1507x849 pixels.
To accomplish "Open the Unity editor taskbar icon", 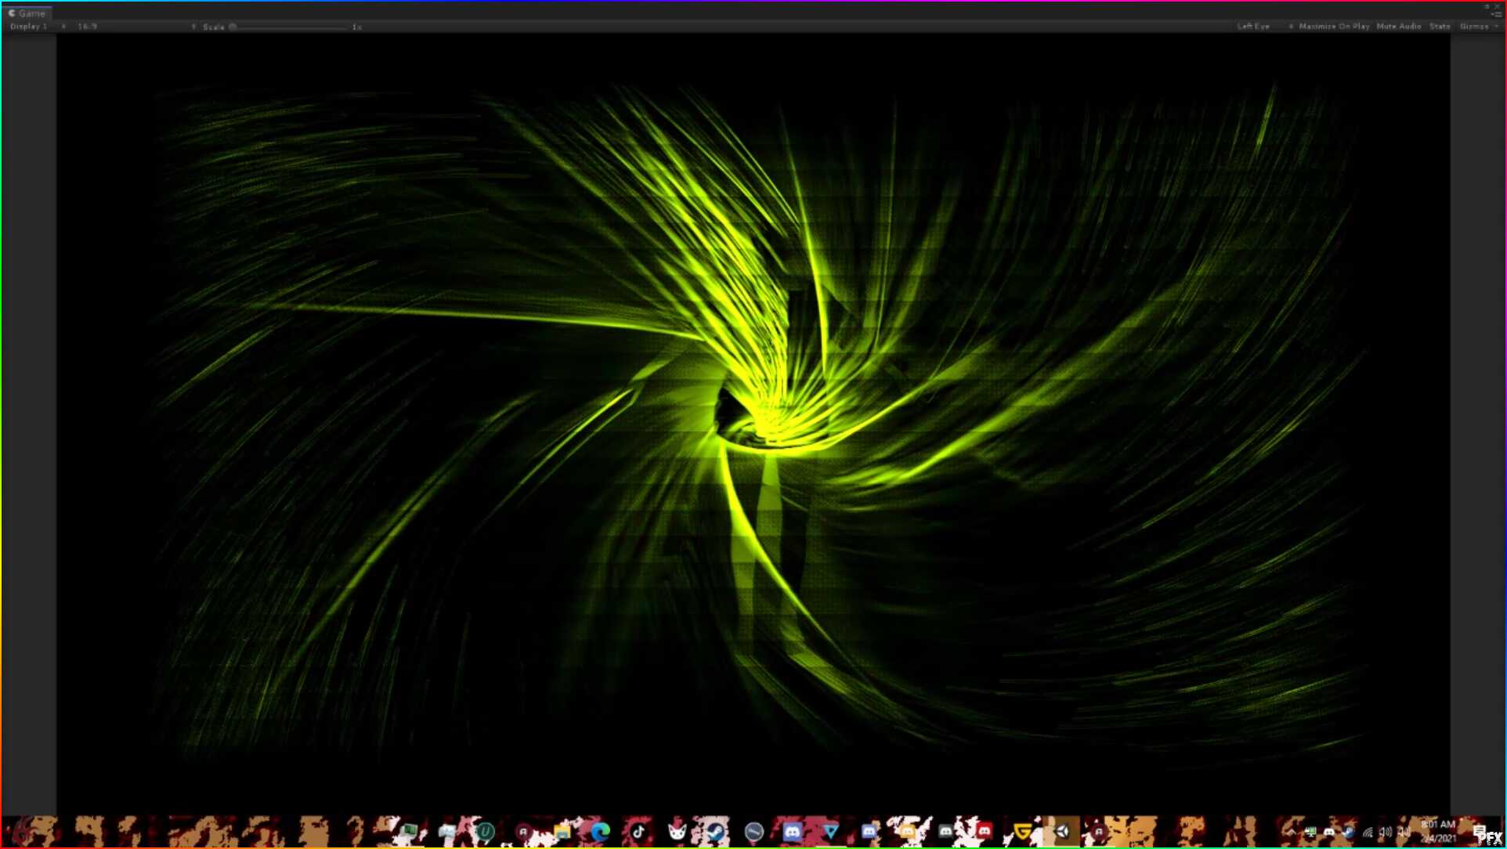I will pyautogui.click(x=1061, y=831).
